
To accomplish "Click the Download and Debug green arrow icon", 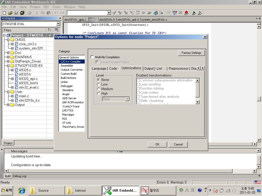I will click(194, 13).
